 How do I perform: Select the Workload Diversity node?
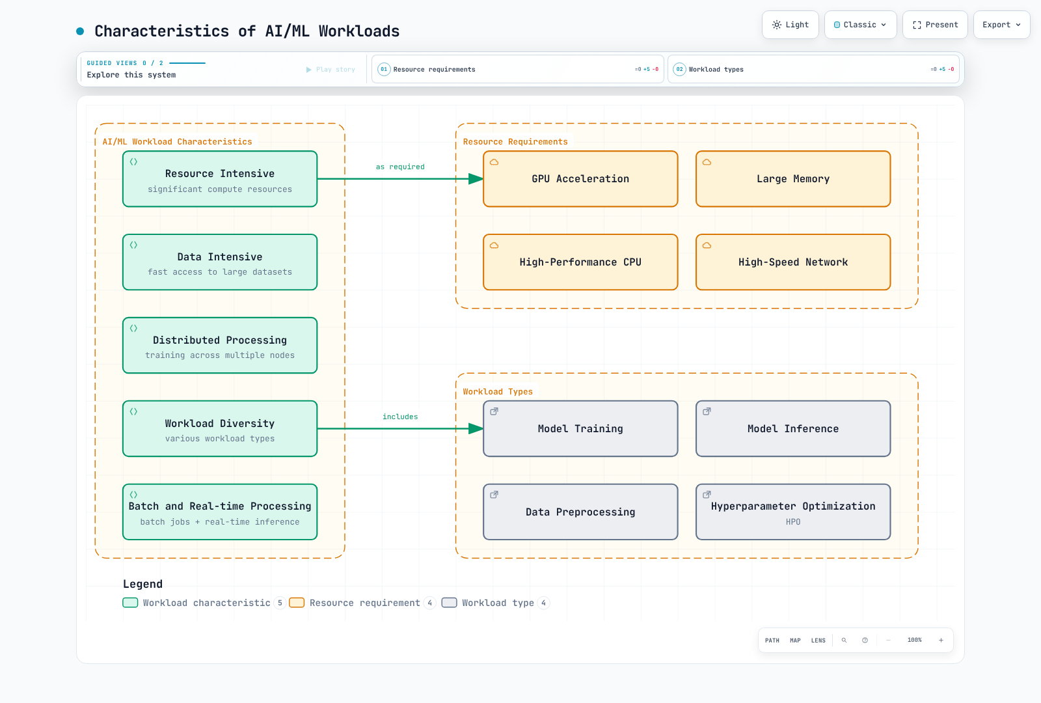click(220, 429)
